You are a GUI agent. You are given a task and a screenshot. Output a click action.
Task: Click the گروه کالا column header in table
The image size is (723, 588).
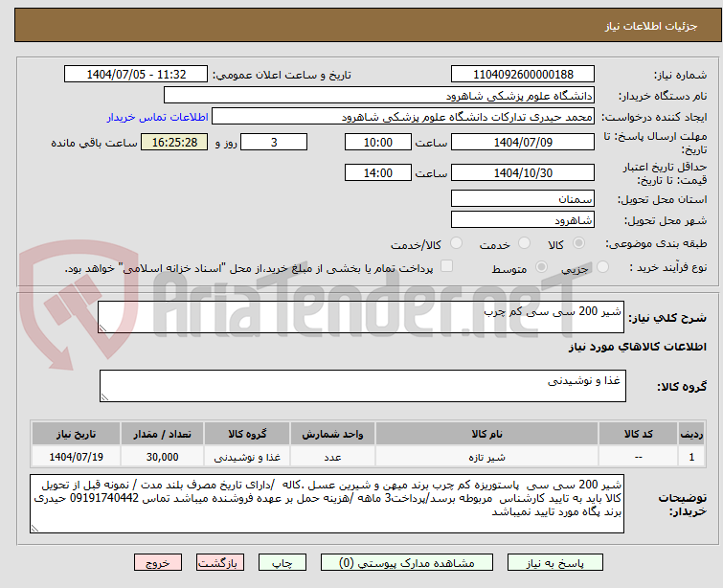click(x=247, y=434)
